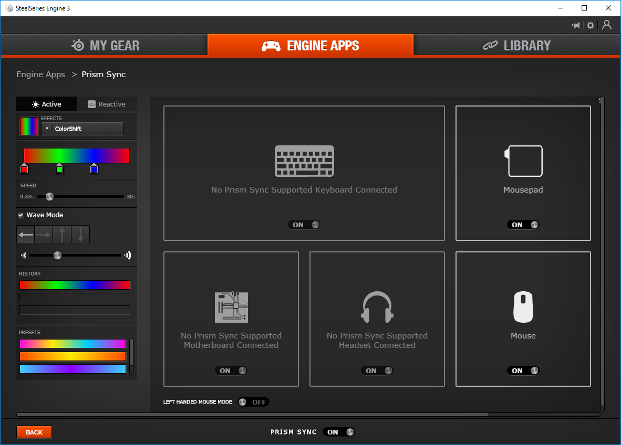Uncheck the Wave Mode checkbox
The height and width of the screenshot is (445, 621).
click(20, 215)
